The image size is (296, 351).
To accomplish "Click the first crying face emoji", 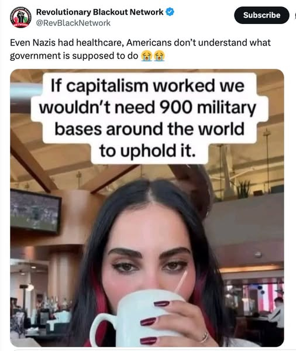I will point(146,56).
